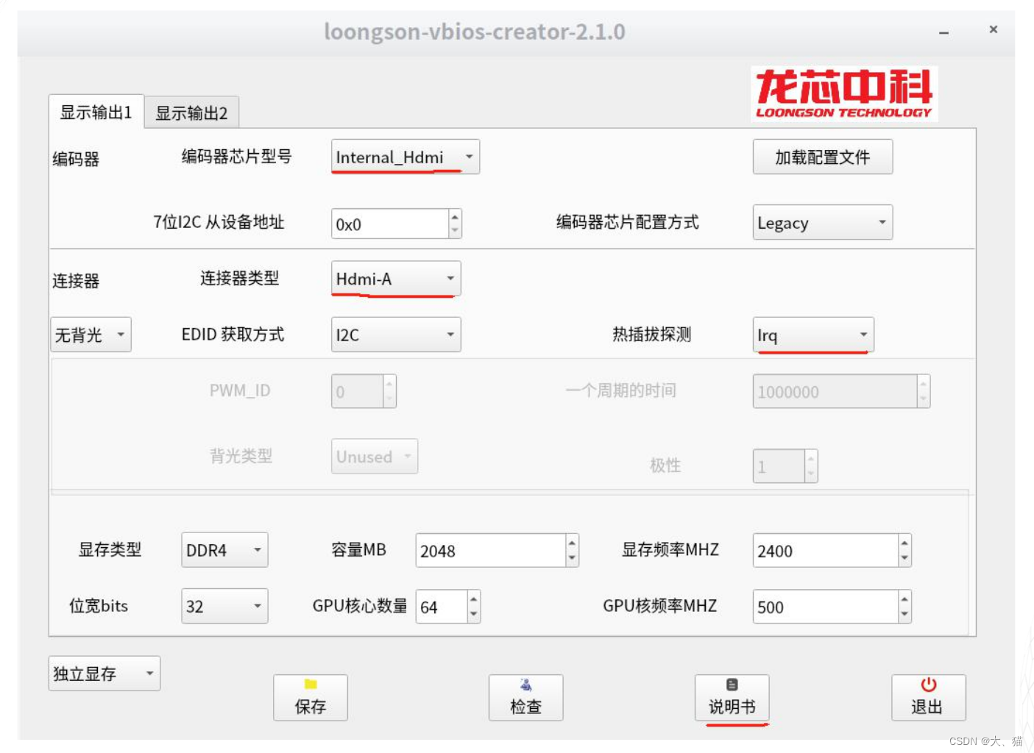The height and width of the screenshot is (753, 1034).
Task: Click the down arrow on GPU核心数量 spinner
Action: coord(473,613)
